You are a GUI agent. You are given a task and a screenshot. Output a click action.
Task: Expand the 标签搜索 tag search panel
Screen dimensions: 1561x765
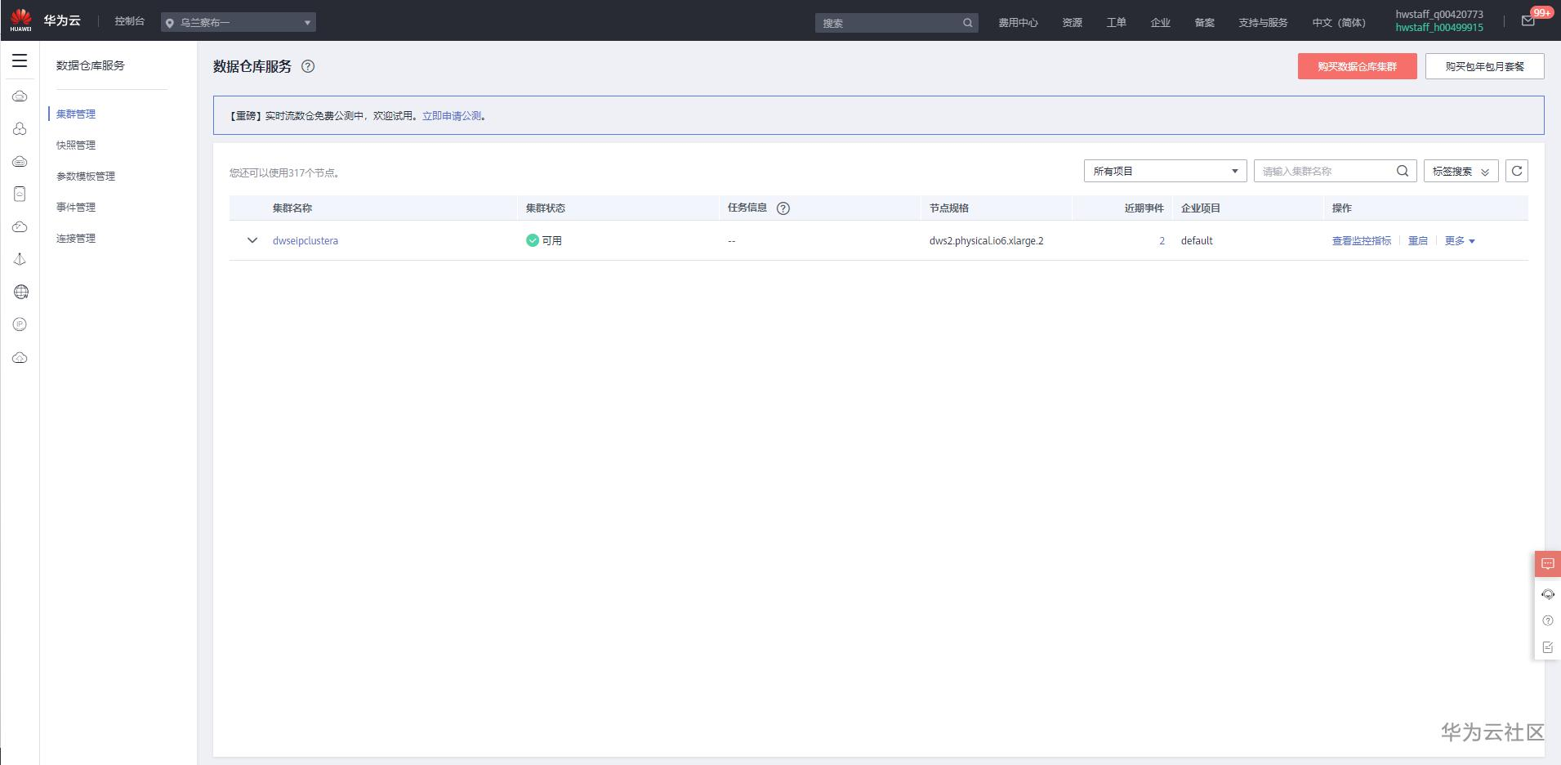click(1461, 171)
